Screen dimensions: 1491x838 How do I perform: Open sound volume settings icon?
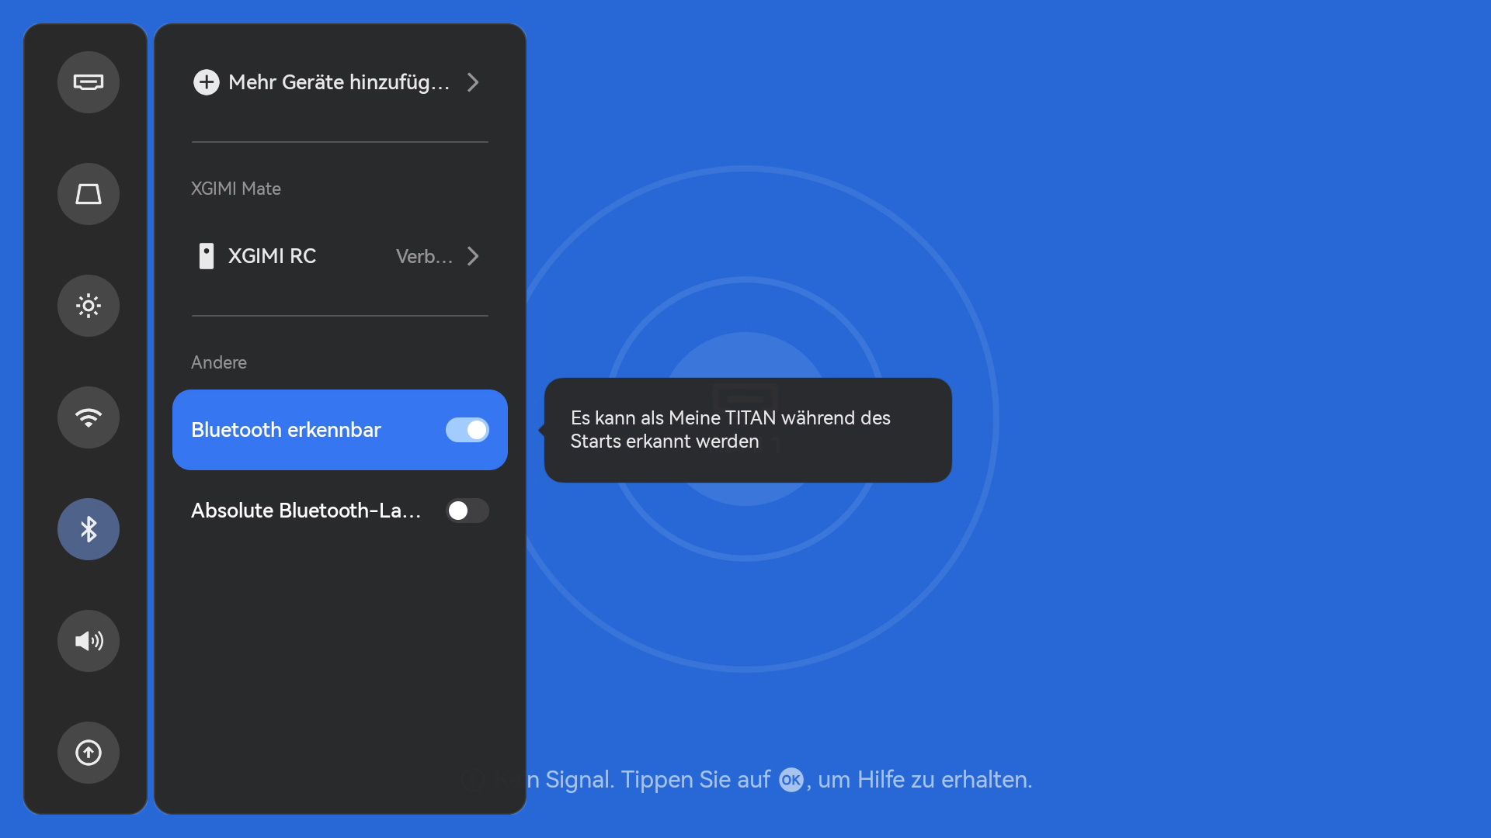pyautogui.click(x=89, y=641)
